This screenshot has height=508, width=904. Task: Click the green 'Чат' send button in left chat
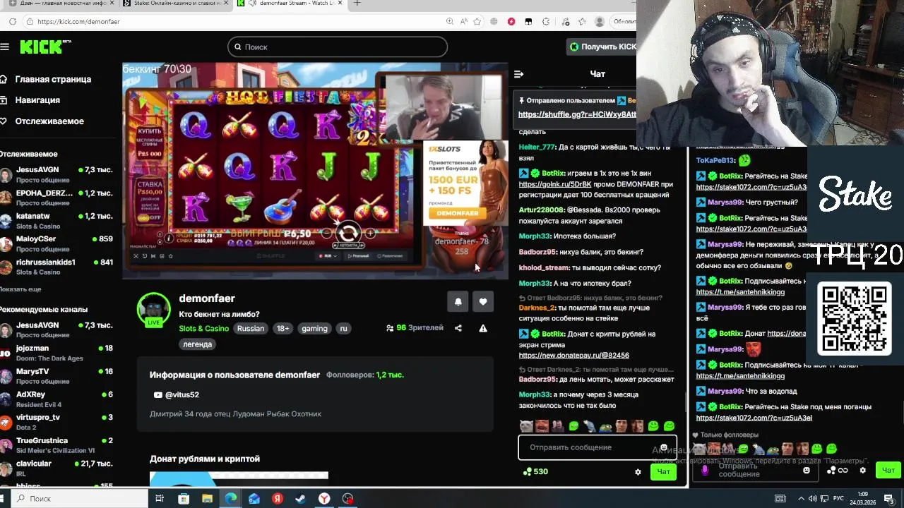click(x=663, y=472)
